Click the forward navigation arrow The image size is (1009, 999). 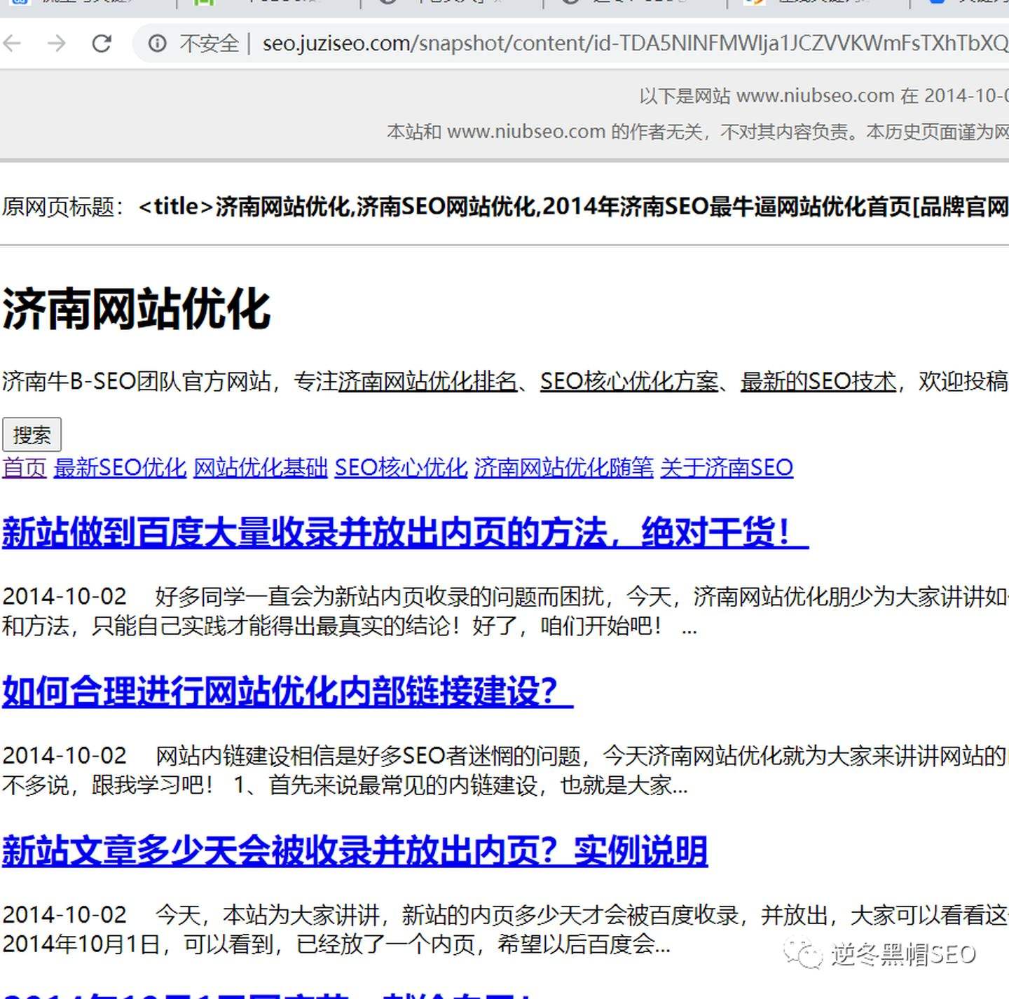tap(57, 43)
